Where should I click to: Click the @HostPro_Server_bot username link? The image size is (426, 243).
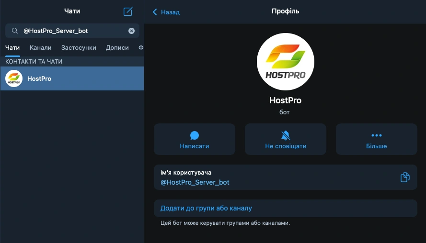(195, 183)
